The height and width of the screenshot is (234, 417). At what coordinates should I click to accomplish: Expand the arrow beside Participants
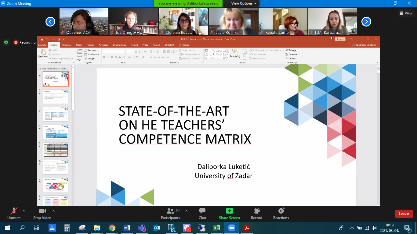[x=187, y=211]
